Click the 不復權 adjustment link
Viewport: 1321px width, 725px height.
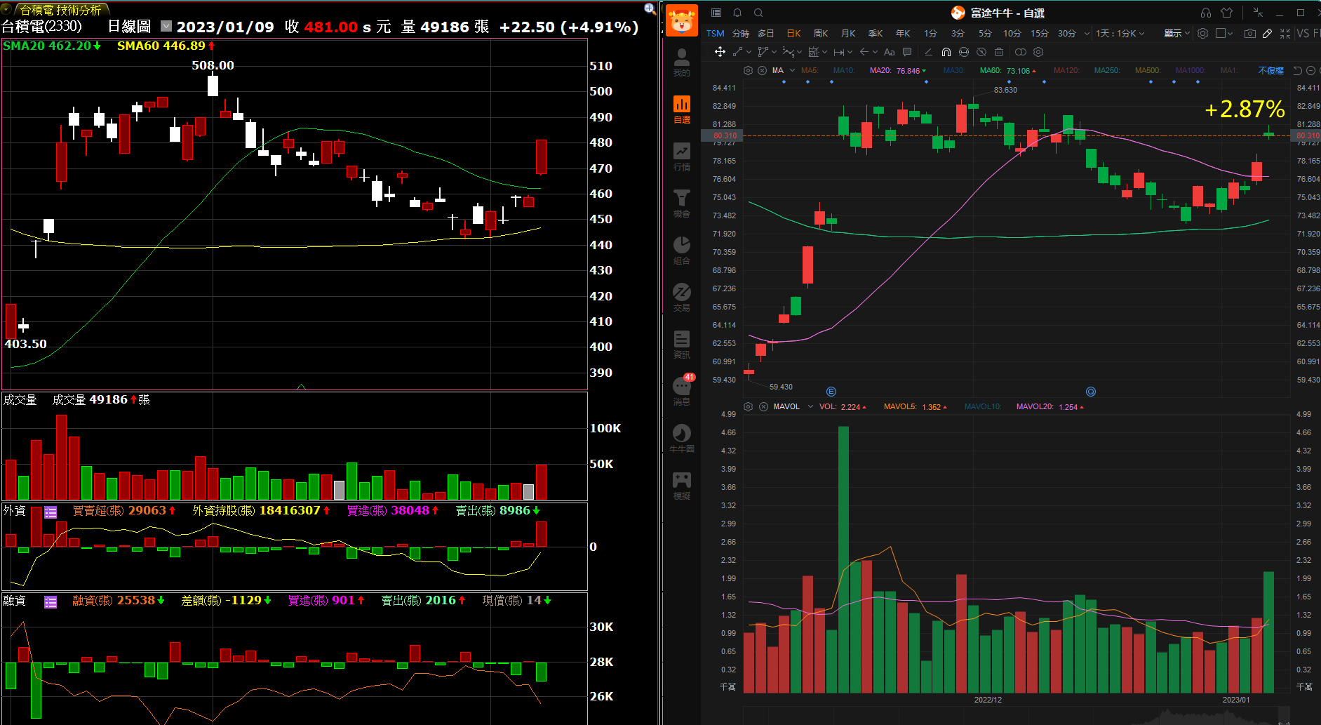pyautogui.click(x=1270, y=70)
